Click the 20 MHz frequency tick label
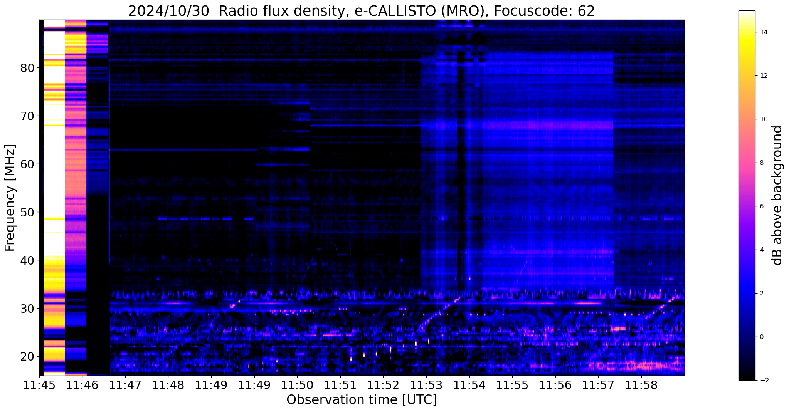The image size is (789, 411). click(27, 357)
